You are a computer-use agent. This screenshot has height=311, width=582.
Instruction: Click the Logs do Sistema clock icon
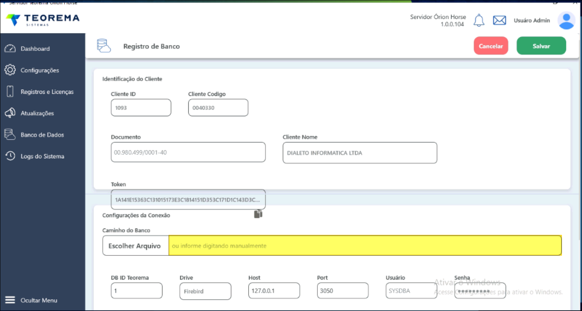pyautogui.click(x=10, y=156)
